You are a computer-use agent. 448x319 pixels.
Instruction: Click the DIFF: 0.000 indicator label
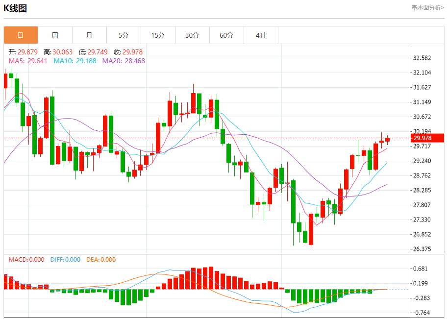click(x=65, y=260)
